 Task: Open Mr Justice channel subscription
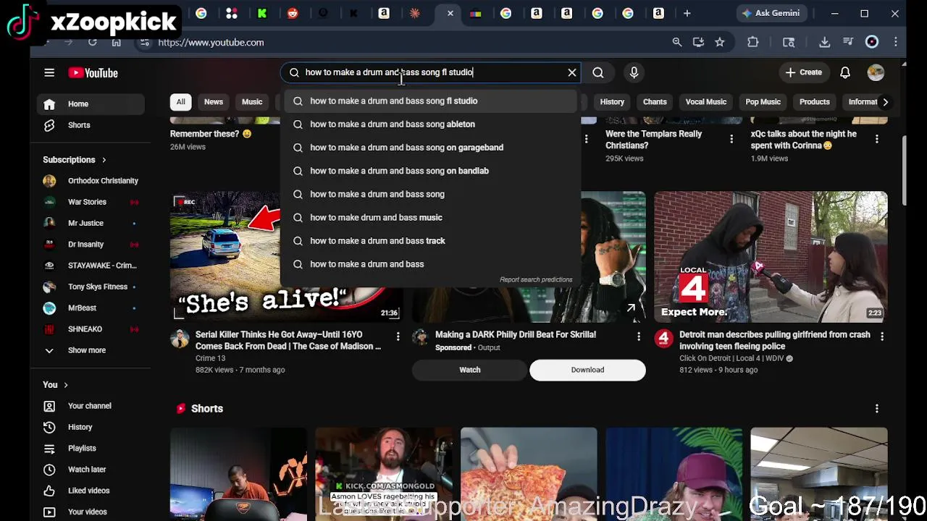pos(91,223)
